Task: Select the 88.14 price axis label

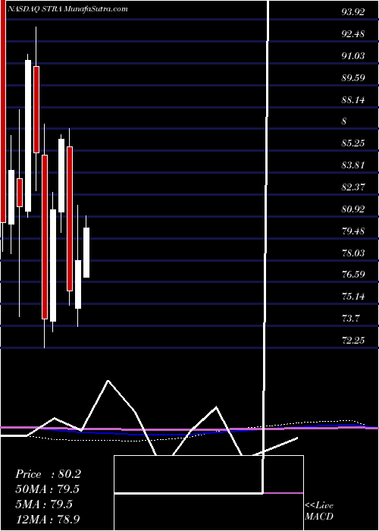Action: pos(353,100)
